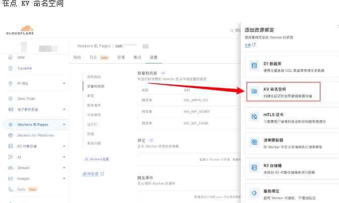
Task: Open 触发事件 in settings navigation
Action: [x=94, y=106]
